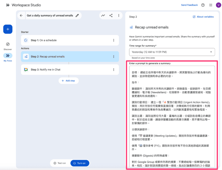Edit flow name with the pencil icon
222x170 pixels.
click(x=77, y=15)
